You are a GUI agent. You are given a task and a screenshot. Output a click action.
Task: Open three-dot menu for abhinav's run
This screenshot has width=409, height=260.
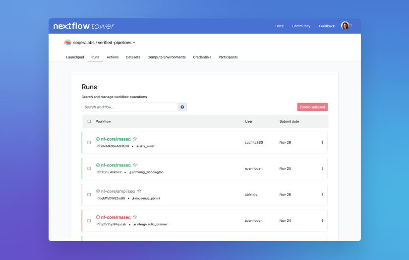(322, 195)
